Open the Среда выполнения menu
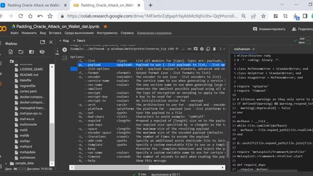Viewport: 313px width, 176px height. (x=79, y=33)
